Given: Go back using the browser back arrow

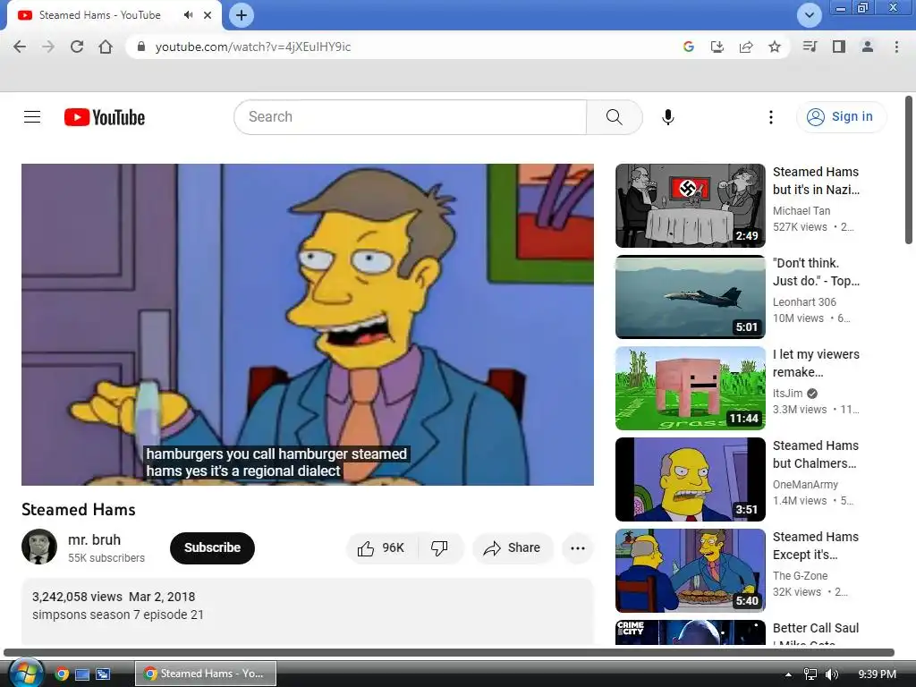Looking at the screenshot, I should click(20, 47).
